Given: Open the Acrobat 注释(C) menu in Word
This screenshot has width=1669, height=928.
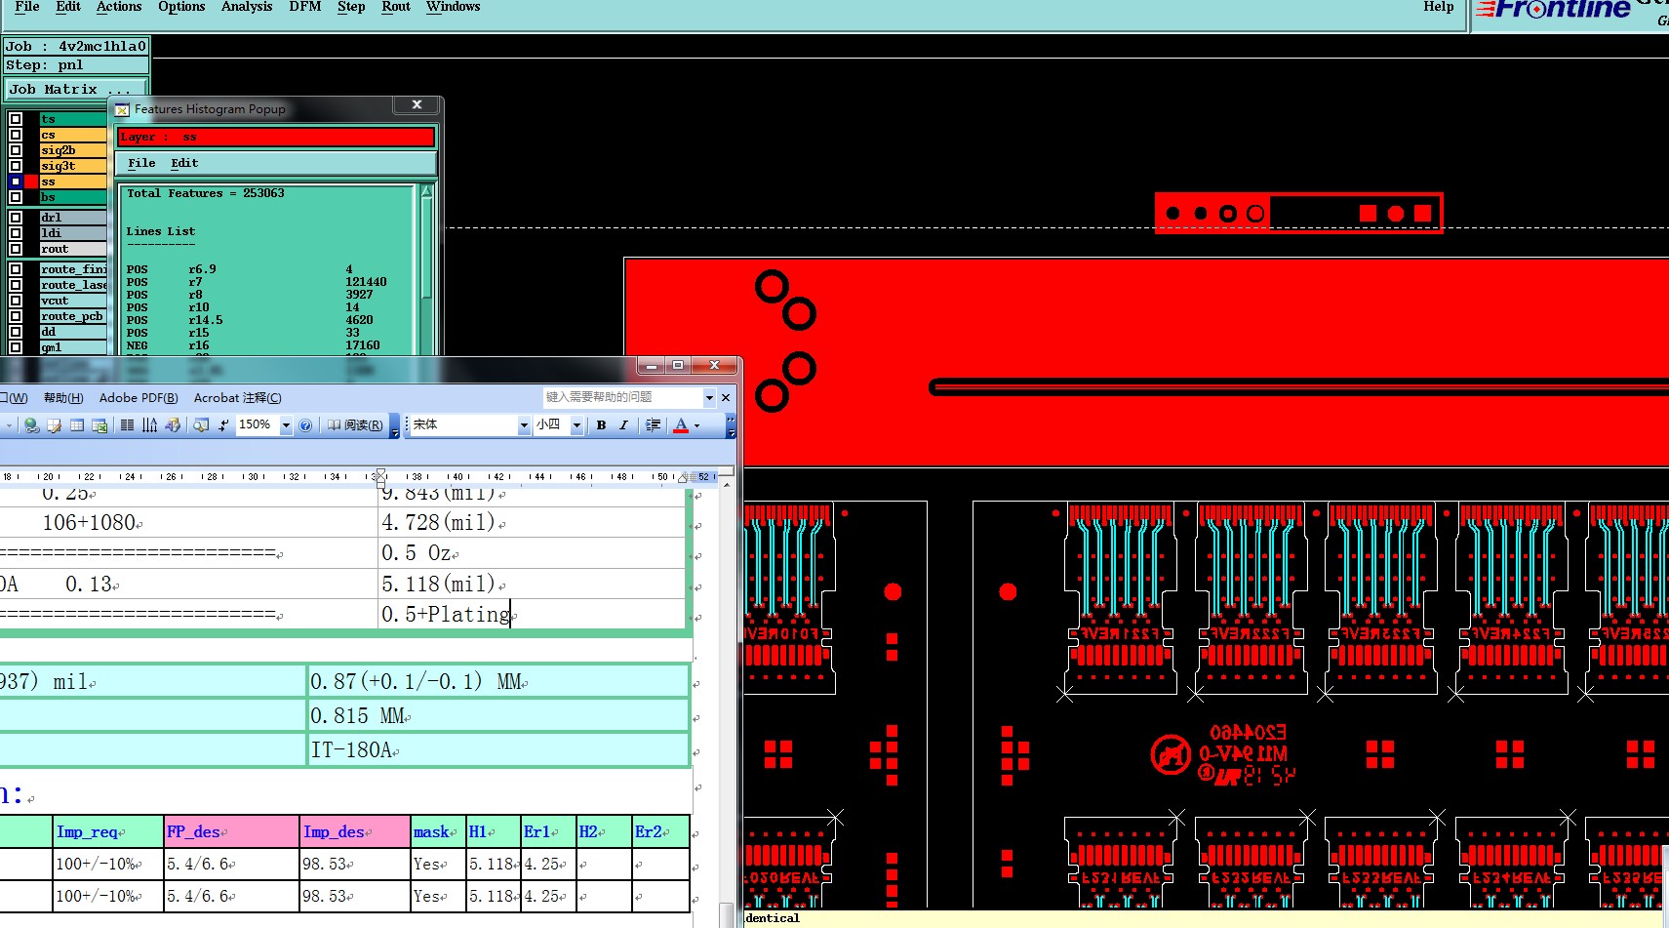Looking at the screenshot, I should pyautogui.click(x=237, y=398).
